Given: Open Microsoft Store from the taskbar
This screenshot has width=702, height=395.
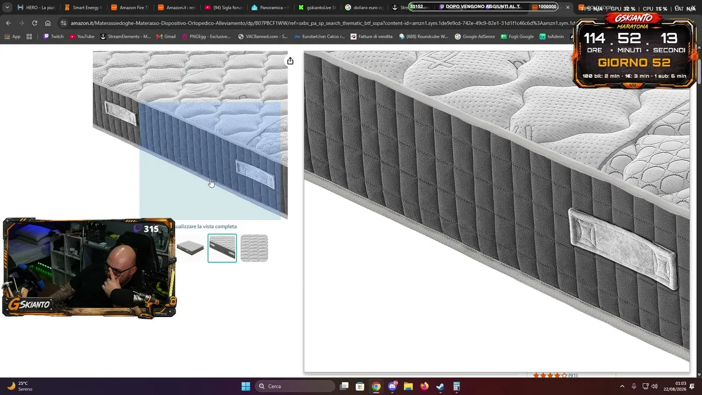Looking at the screenshot, I should 360,386.
